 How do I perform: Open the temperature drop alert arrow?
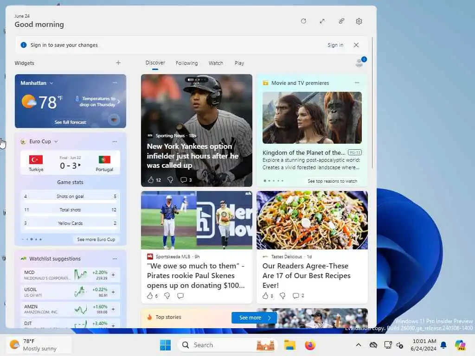(x=119, y=102)
